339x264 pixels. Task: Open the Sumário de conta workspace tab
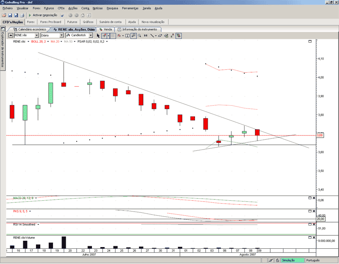[x=110, y=22]
